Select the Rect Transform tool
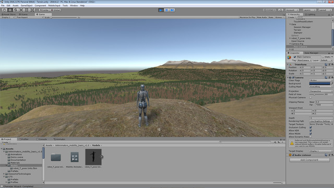The height and width of the screenshot is (188, 334). [27, 10]
